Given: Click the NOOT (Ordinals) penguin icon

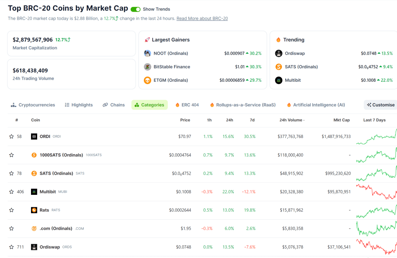Looking at the screenshot, I should (147, 53).
